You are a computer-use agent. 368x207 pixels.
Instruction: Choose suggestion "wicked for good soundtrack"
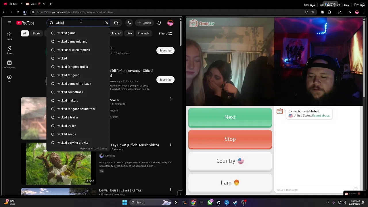coord(78,109)
